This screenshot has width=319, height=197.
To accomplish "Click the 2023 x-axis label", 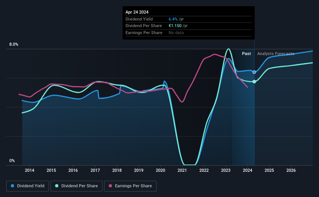I will click(226, 170).
